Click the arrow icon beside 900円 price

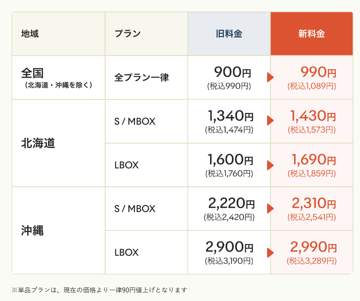[270, 77]
